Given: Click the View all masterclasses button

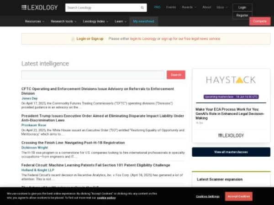Looking at the screenshot, I should point(231,152).
